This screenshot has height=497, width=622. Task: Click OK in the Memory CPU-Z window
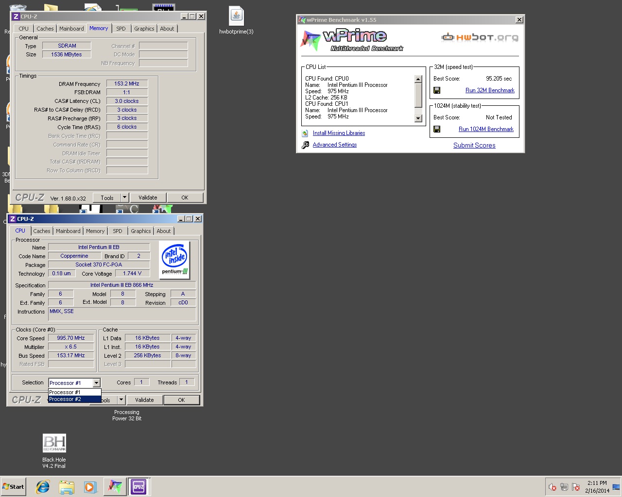185,198
